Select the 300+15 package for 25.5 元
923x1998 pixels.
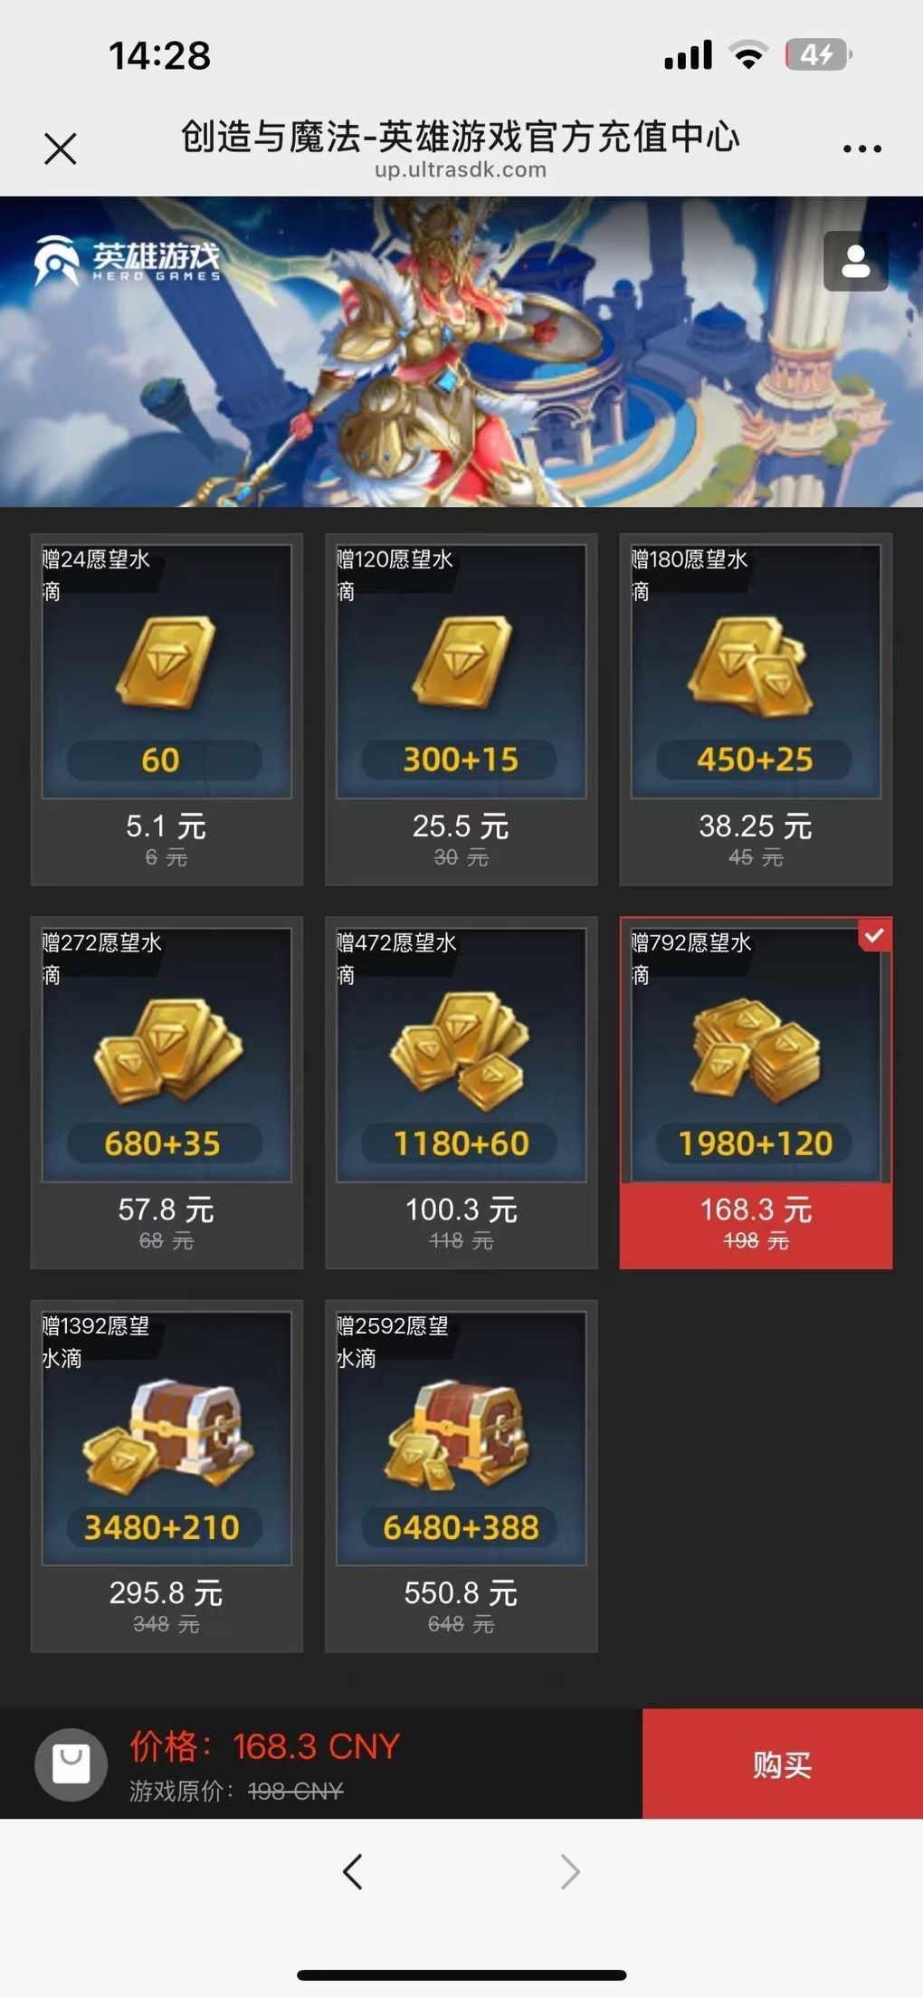(x=461, y=709)
